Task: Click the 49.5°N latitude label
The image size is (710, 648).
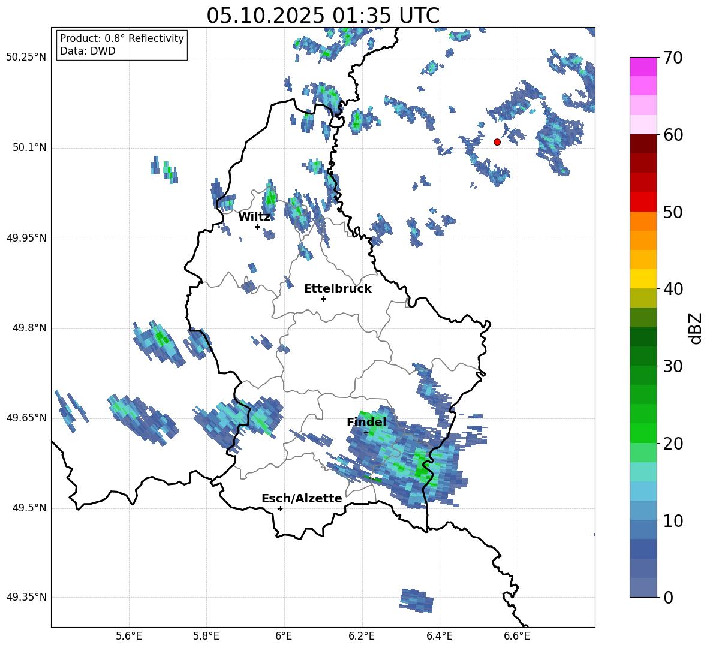Action: click(x=29, y=508)
